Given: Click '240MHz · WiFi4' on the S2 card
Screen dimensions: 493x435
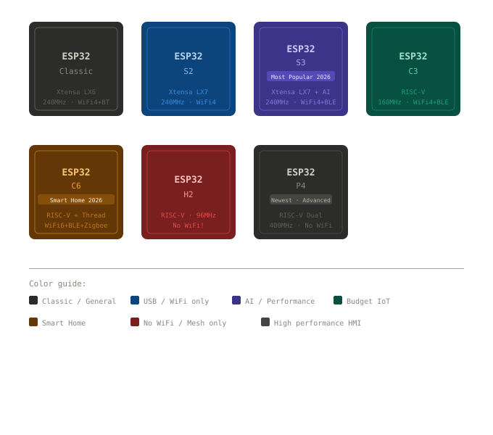Looking at the screenshot, I should [188, 101].
